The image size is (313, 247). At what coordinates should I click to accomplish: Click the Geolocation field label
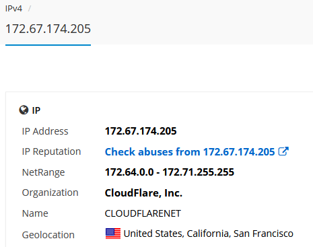[x=48, y=235]
